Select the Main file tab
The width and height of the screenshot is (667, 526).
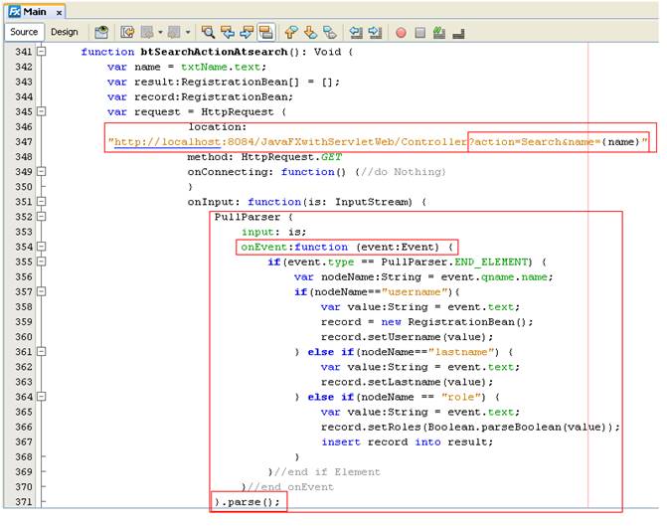(x=35, y=12)
